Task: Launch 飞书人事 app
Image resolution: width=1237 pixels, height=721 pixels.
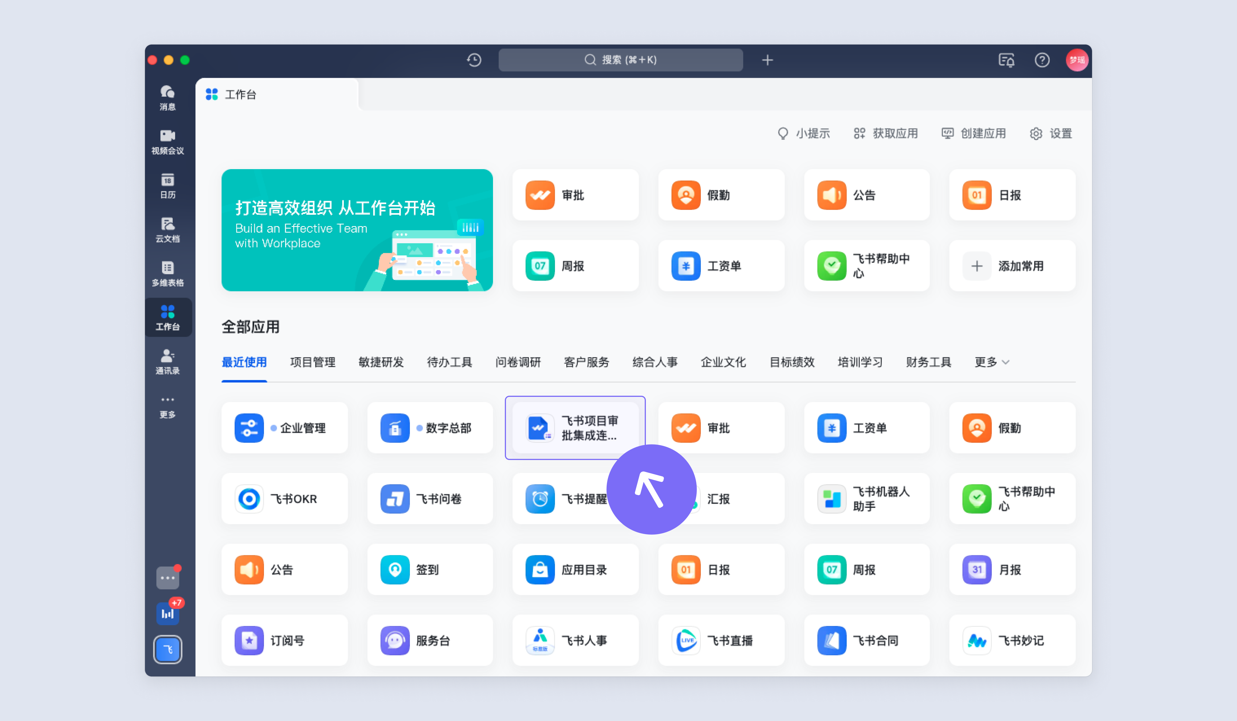Action: pyautogui.click(x=575, y=640)
